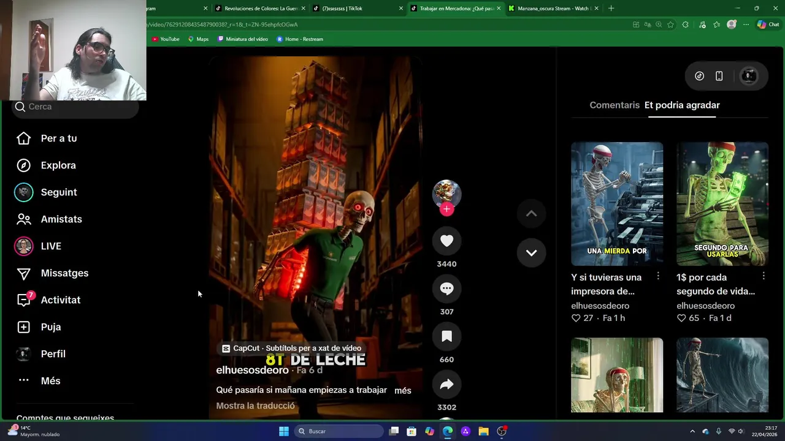This screenshot has width=785, height=441.
Task: Open Windows Start menu
Action: [x=284, y=431]
